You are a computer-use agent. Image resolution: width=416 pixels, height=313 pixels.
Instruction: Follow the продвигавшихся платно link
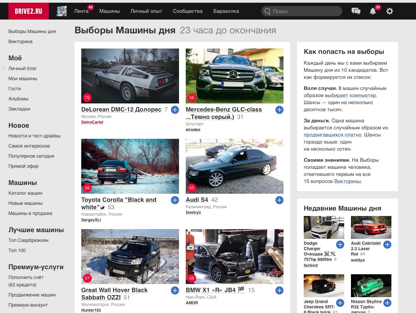click(x=333, y=135)
